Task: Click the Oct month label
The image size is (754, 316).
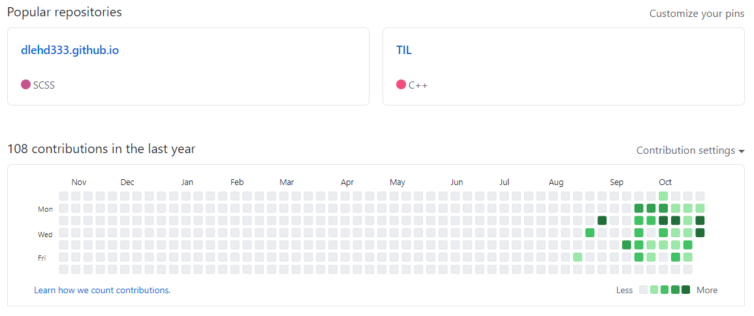Action: 665,182
